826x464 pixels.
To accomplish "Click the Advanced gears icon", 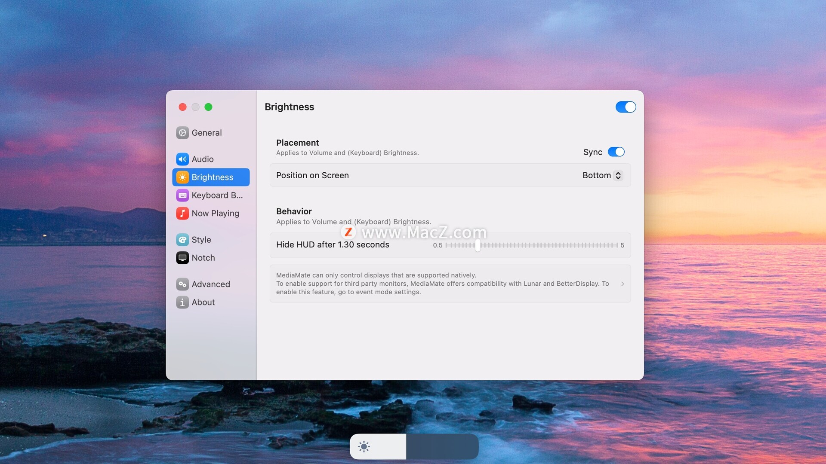I will 182,284.
